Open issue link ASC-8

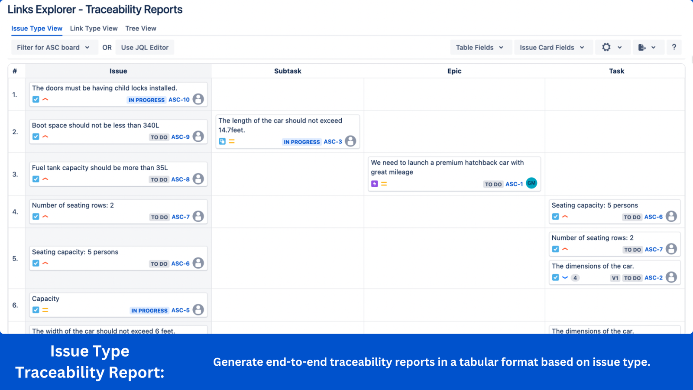click(x=180, y=179)
